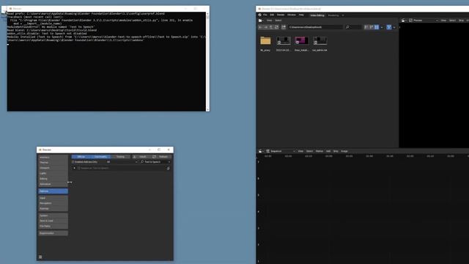469x264 pixels.
Task: Switch file browser to horizontal list display
Action: click(372, 27)
